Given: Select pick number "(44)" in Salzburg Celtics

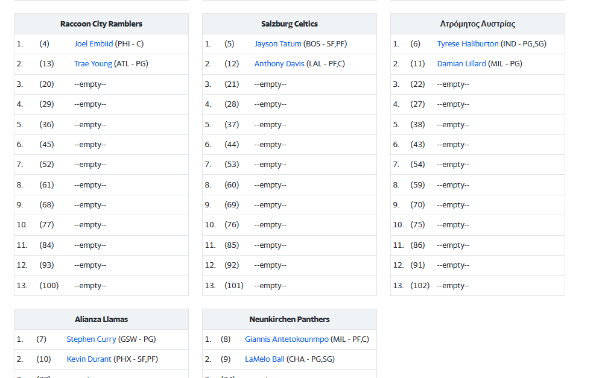Looking at the screenshot, I should point(232,145).
